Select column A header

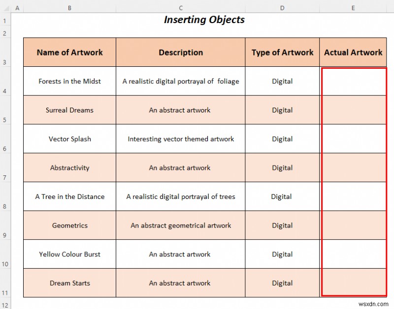[x=17, y=8]
